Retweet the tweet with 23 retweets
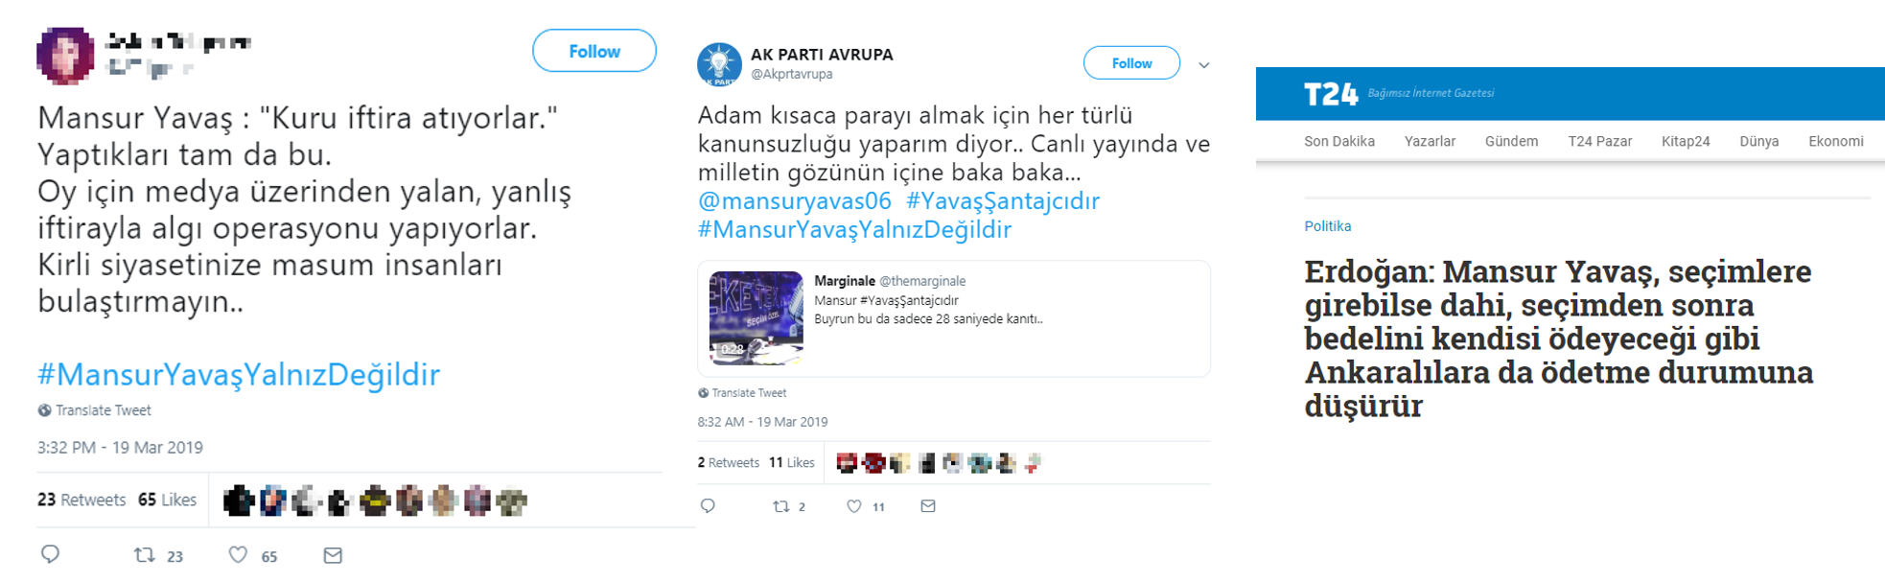 tap(145, 555)
